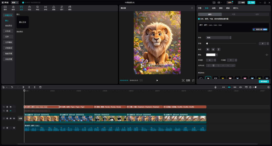Image resolution: width=272 pixels, height=146 pixels.
Task: Click the undo arrow in timeline toolbar
Action: pyautogui.click(x=12, y=87)
